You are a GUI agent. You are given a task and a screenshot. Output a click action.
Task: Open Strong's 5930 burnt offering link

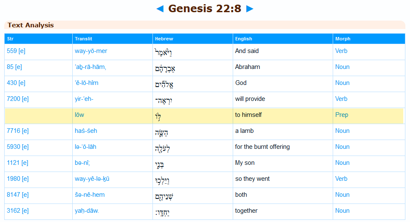pyautogui.click(x=13, y=147)
